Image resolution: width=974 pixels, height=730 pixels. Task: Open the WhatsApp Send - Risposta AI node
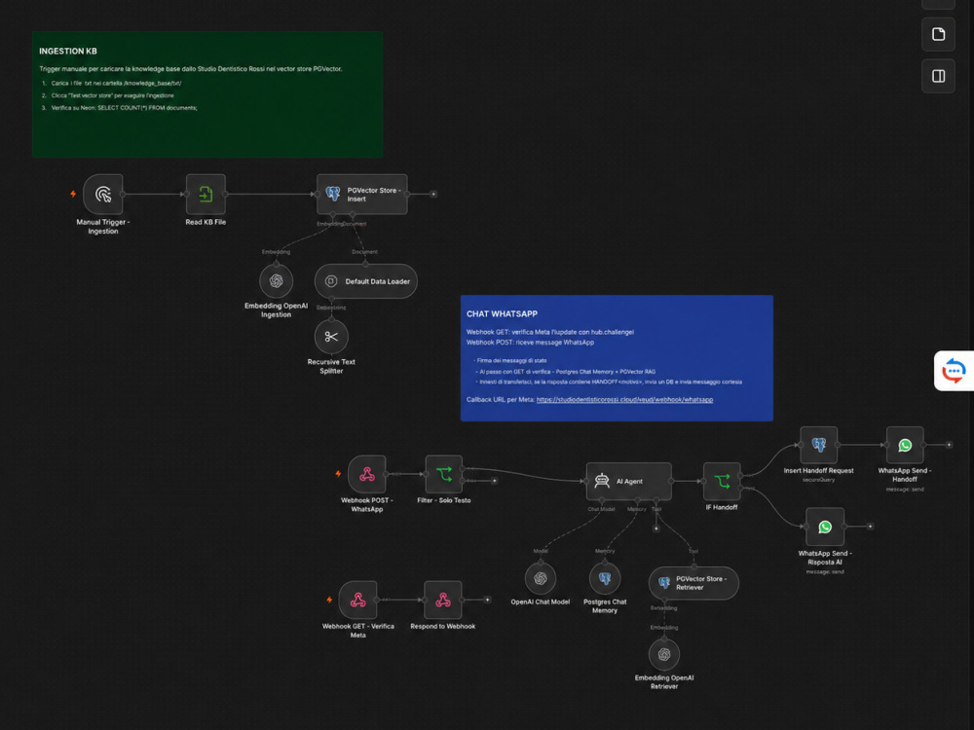click(825, 527)
